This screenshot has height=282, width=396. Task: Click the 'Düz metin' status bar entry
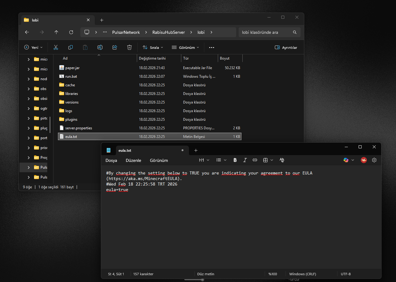click(206, 274)
